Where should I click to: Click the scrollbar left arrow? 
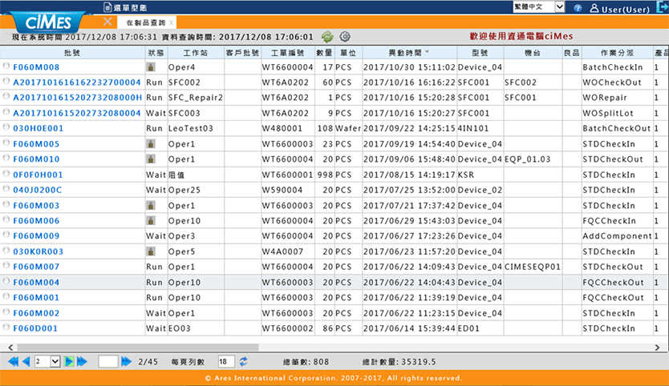click(x=10, y=348)
